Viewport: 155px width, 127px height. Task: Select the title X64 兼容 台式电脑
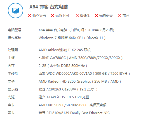[48, 7]
